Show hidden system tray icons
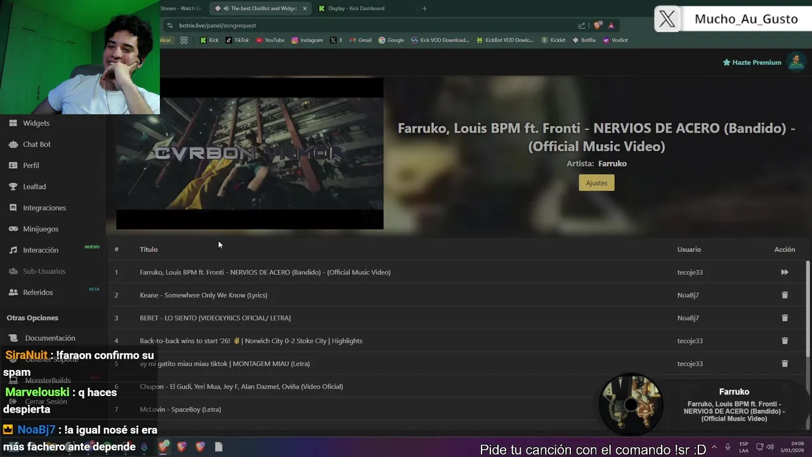812x457 pixels. pos(714,447)
